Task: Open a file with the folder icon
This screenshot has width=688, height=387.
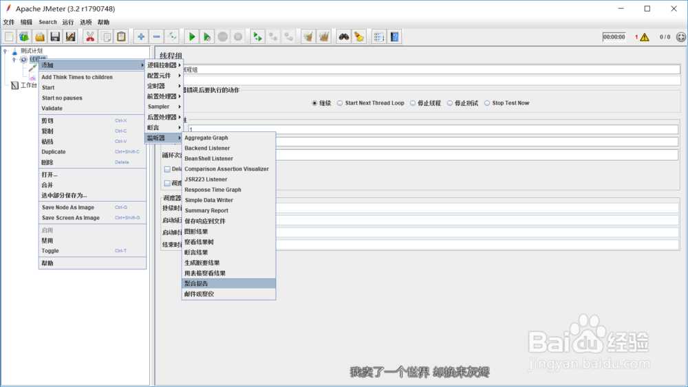Action: 39,37
